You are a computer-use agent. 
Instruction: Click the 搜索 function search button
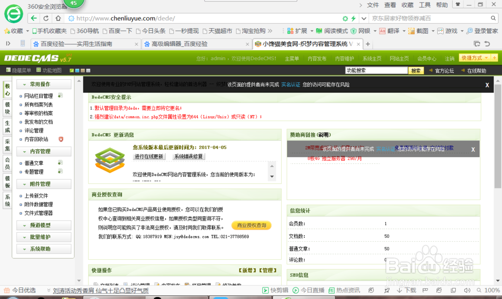(416, 70)
